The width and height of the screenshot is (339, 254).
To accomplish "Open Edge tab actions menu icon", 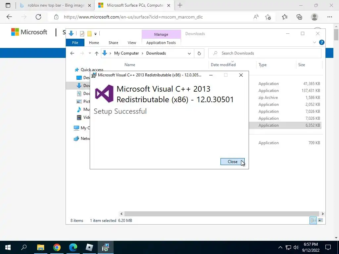I will pos(8,5).
